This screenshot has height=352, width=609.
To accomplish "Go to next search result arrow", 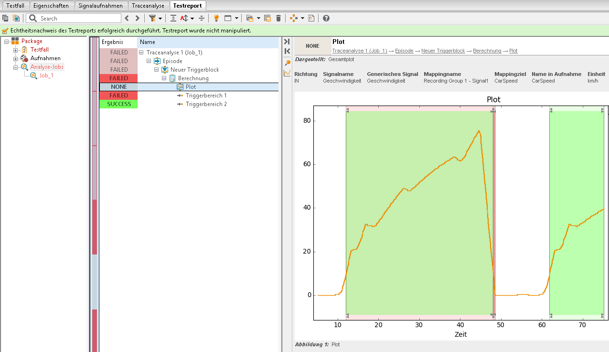I will tap(138, 18).
